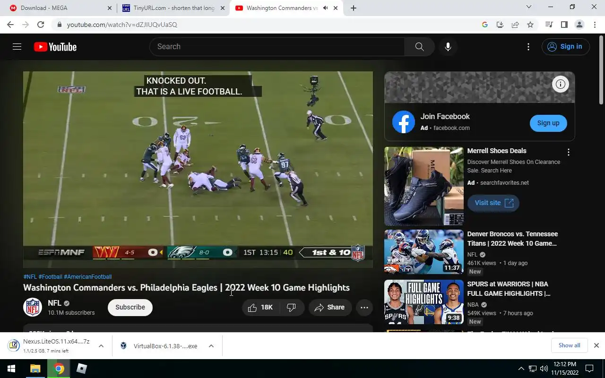This screenshot has height=378, width=605.
Task: Click Visit site on Merrell ad
Action: coord(493,203)
